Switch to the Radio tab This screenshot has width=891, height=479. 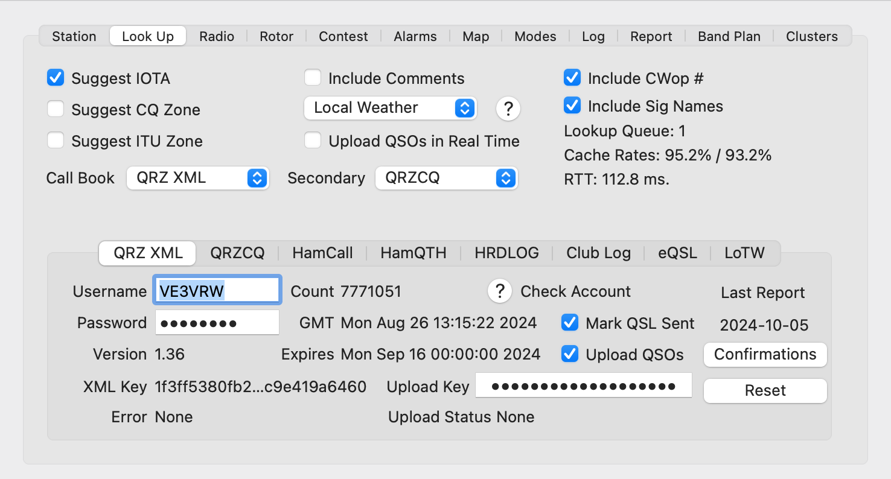217,36
